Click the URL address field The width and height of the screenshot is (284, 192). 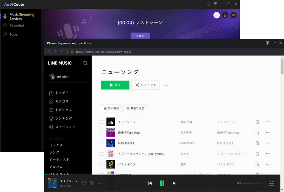104,52
